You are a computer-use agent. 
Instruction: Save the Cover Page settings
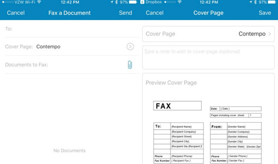[x=265, y=13]
